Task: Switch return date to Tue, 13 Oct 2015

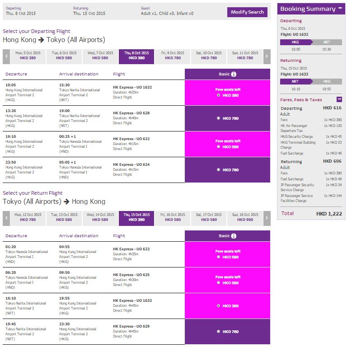Action: 64,217
